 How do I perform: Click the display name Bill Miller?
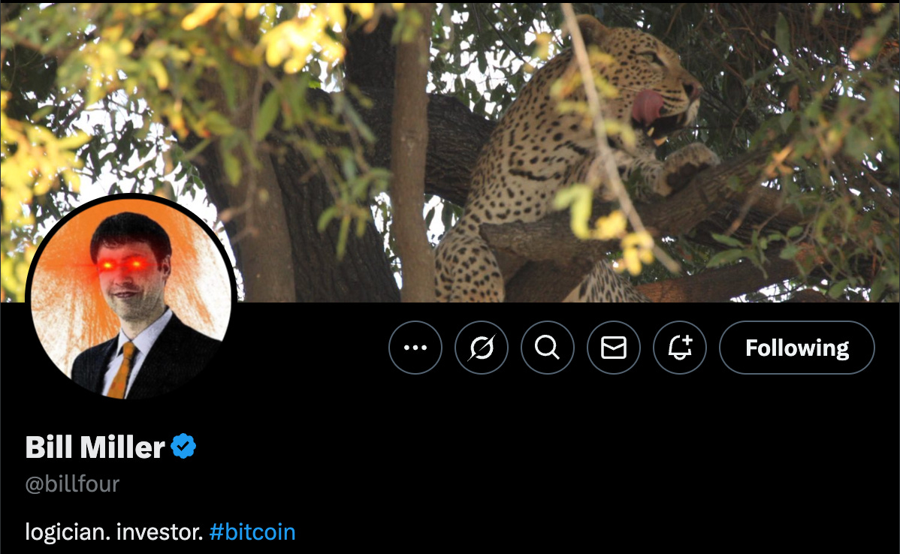point(95,447)
